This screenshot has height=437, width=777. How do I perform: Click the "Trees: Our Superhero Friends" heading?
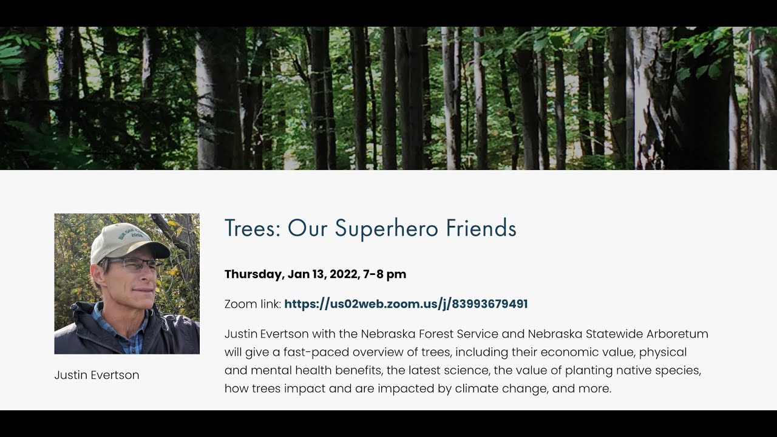370,228
